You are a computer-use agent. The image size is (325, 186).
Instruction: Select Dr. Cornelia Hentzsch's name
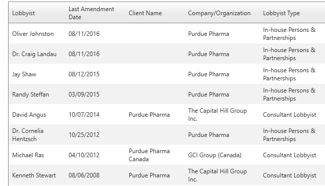pos(28,135)
